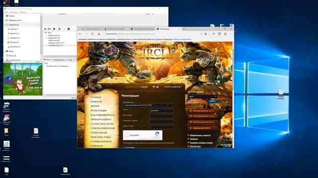Open the Файл menu in uTorrent
This screenshot has width=318, height=178.
(6, 12)
